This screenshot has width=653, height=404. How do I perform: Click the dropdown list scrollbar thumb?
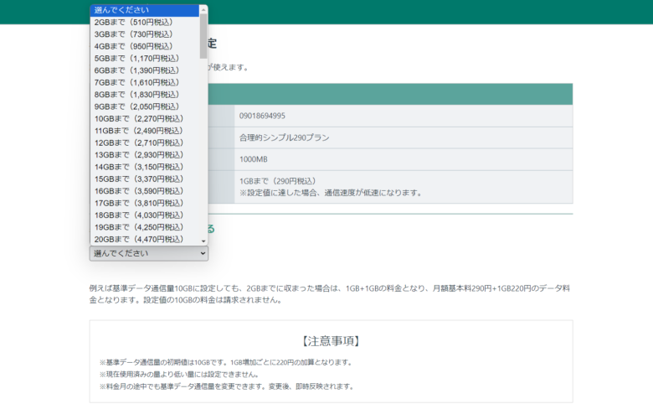click(203, 34)
